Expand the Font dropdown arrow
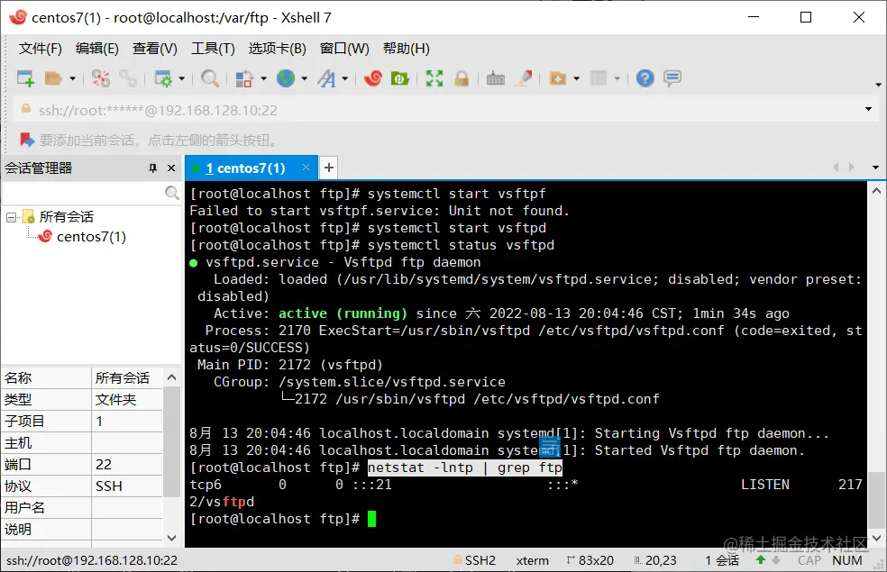 pos(344,78)
